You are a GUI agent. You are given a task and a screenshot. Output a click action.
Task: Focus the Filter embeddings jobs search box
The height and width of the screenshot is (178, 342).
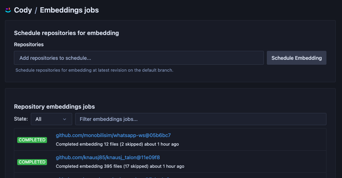pos(201,119)
